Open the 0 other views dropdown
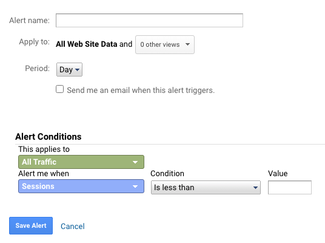 point(165,45)
